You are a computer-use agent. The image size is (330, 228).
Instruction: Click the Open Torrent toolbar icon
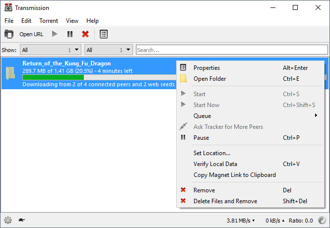pos(8,34)
